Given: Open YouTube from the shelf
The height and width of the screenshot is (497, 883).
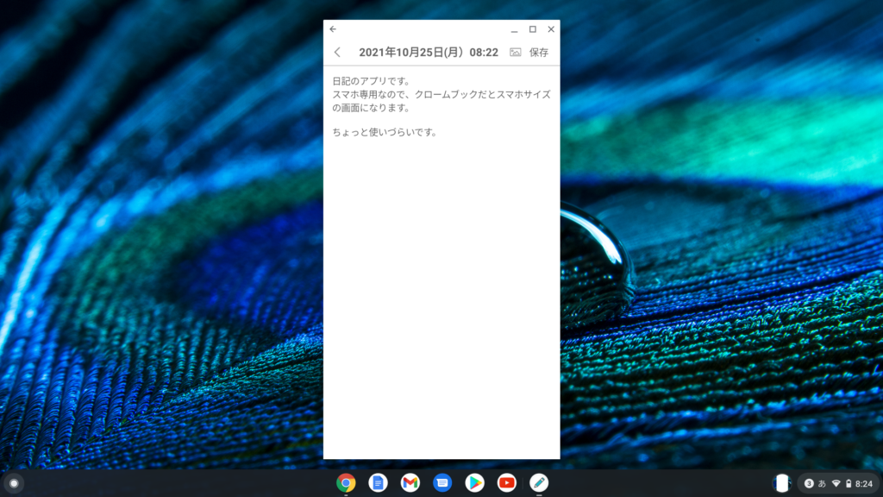Looking at the screenshot, I should [x=506, y=483].
